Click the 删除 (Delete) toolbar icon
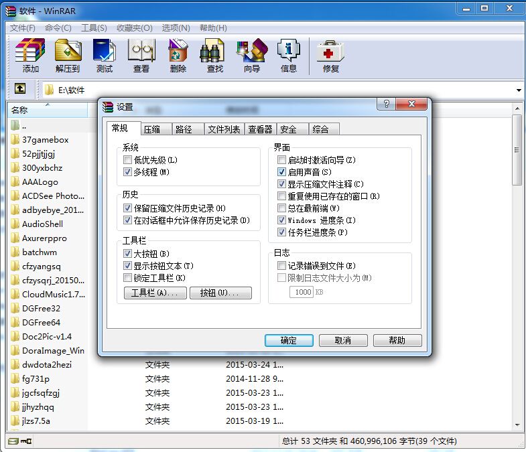 pos(178,50)
